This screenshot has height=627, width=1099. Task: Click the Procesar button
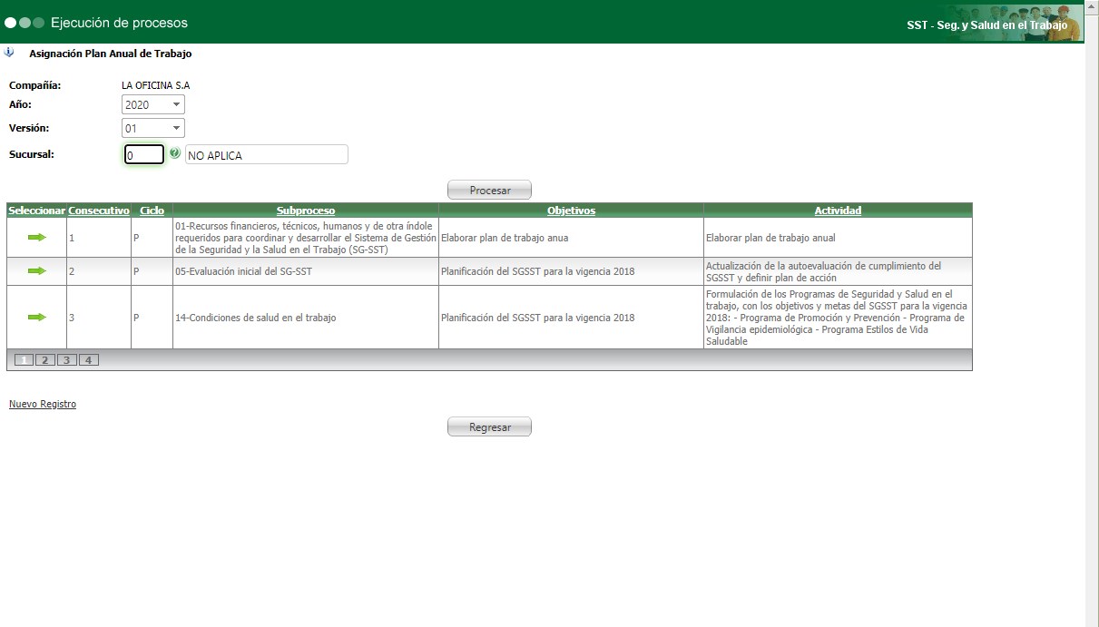tap(489, 191)
